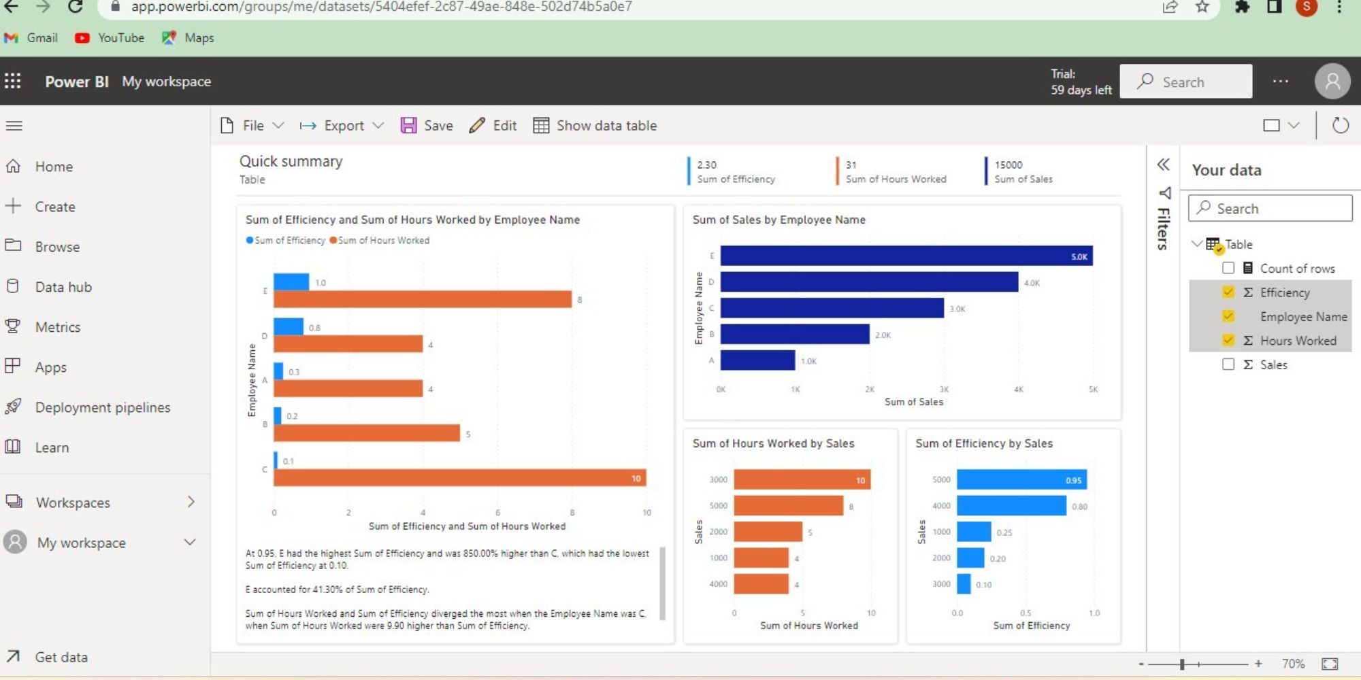Click the refresh visuals icon

point(1340,125)
